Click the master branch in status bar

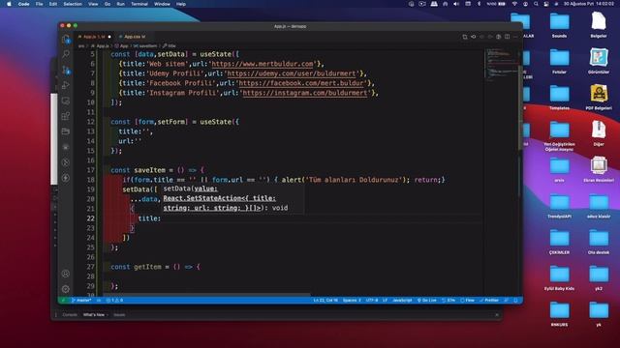[81, 301]
